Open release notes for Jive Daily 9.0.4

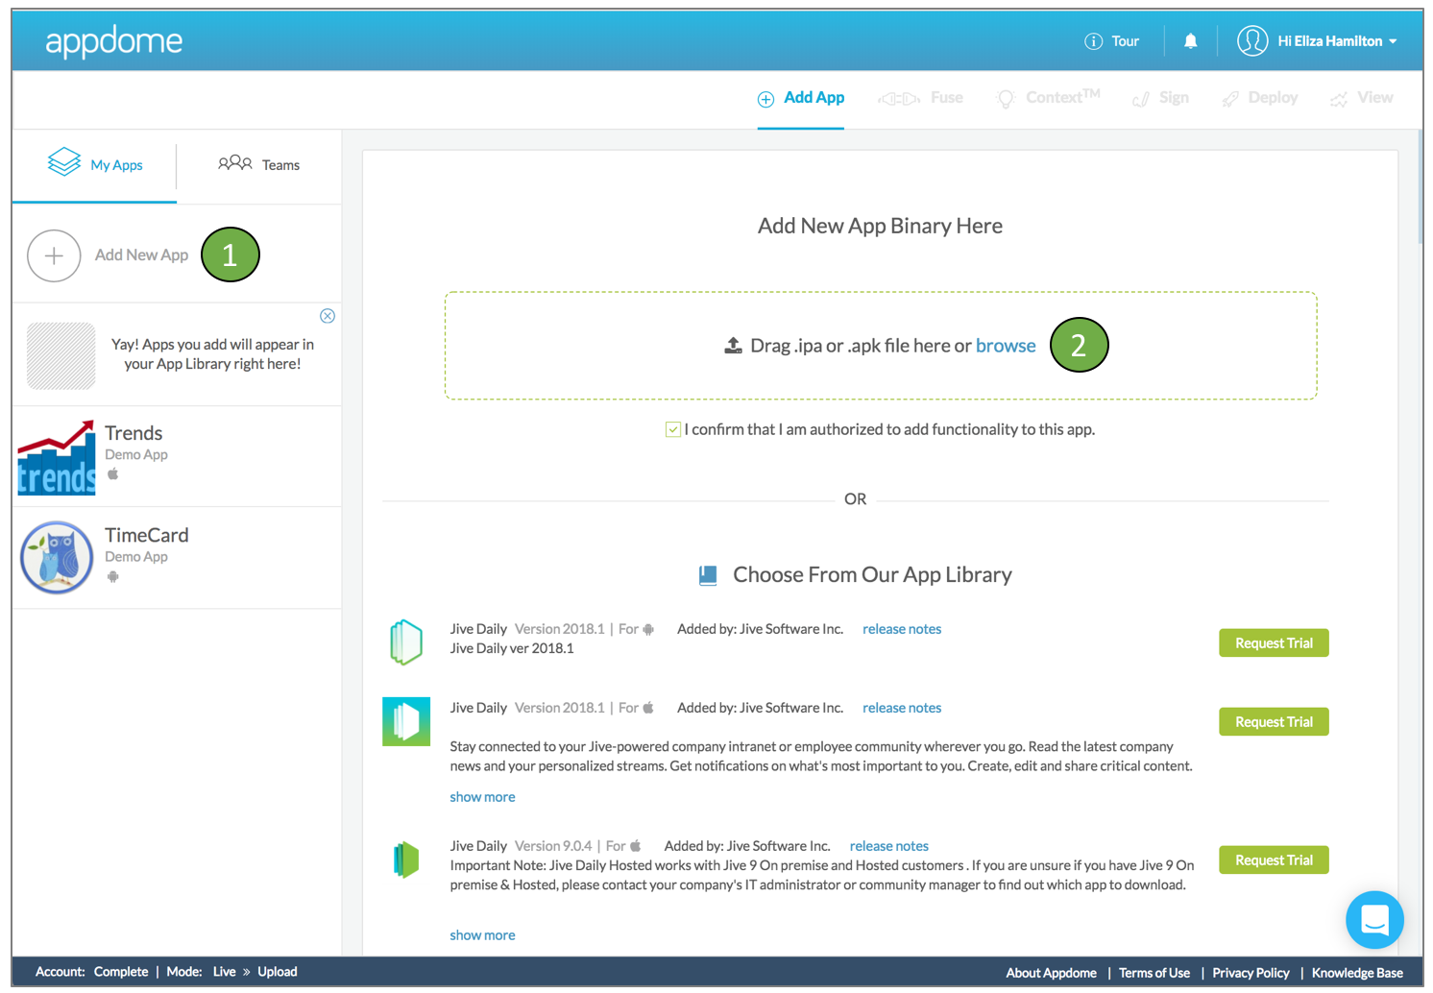point(889,846)
